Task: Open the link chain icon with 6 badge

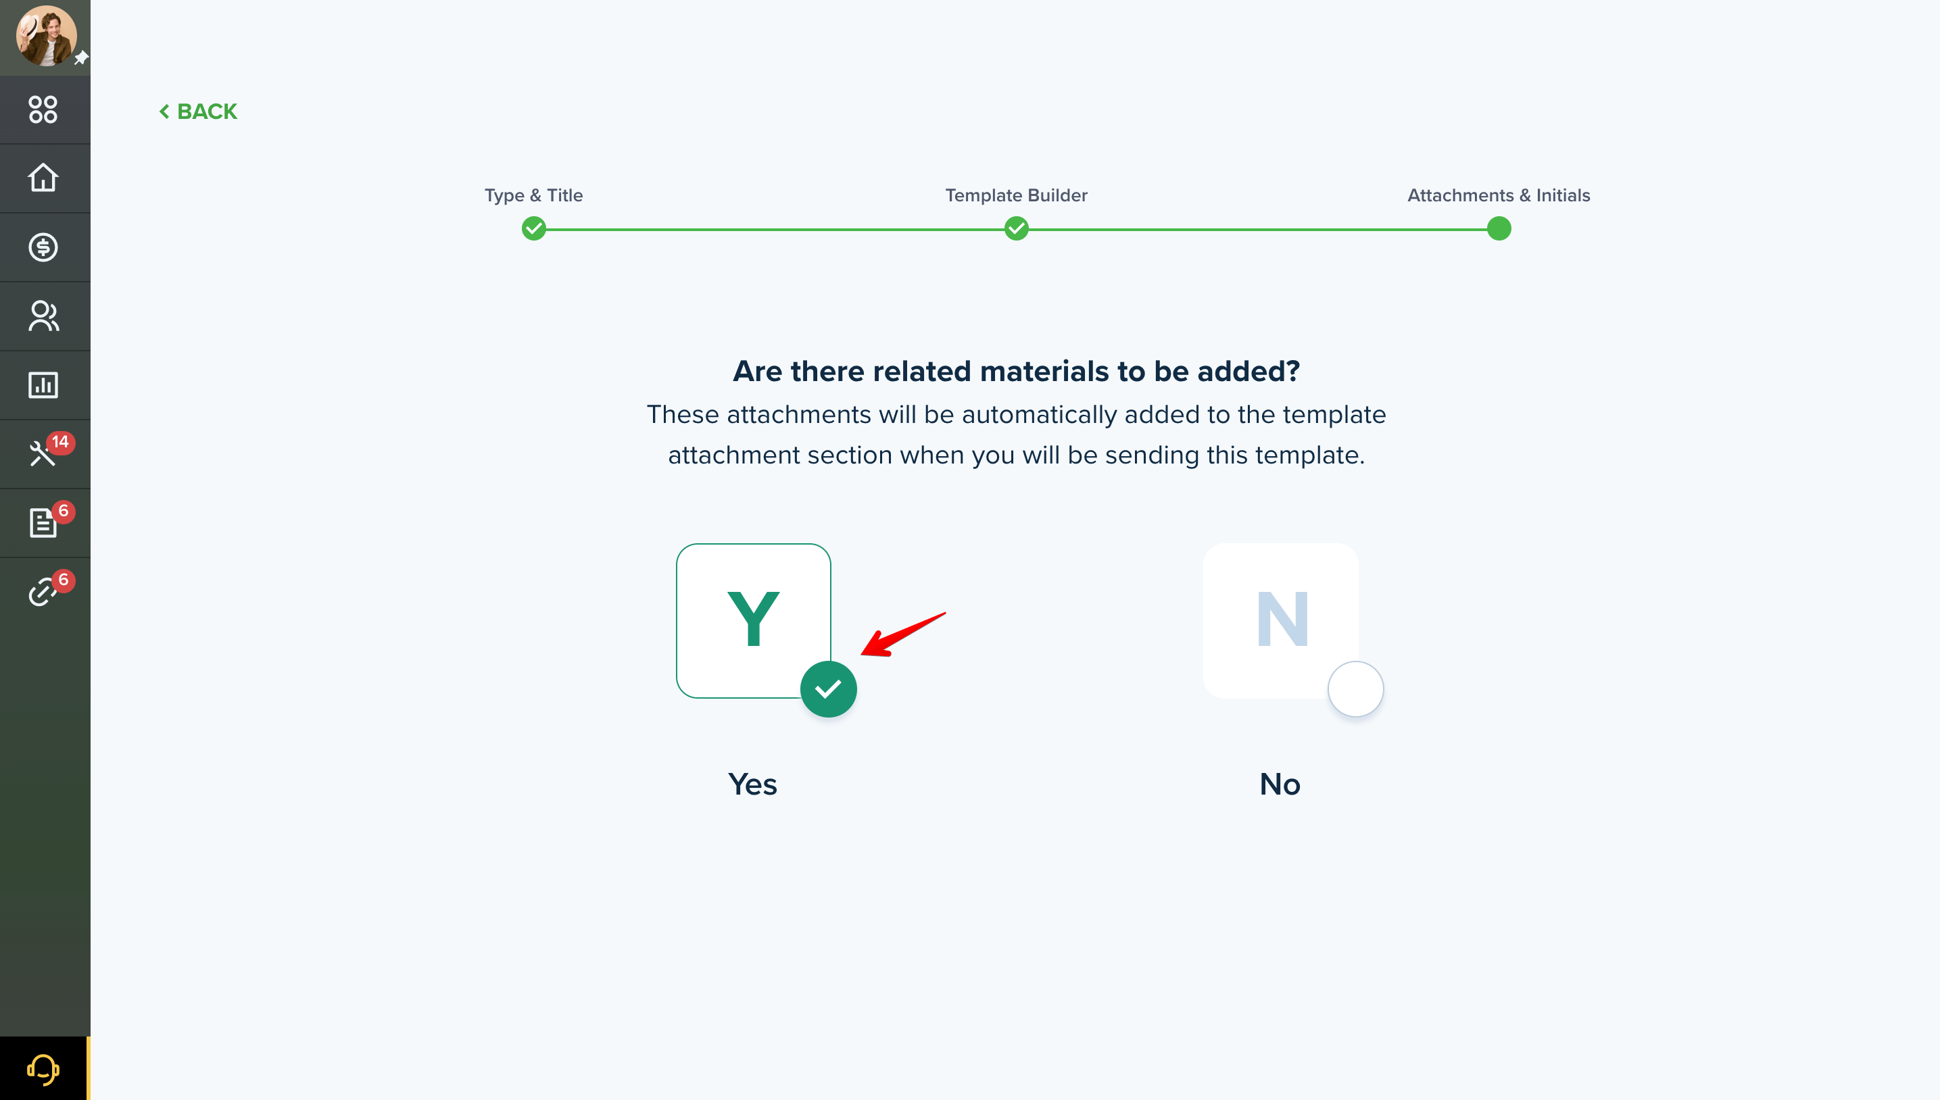Action: pos(43,591)
